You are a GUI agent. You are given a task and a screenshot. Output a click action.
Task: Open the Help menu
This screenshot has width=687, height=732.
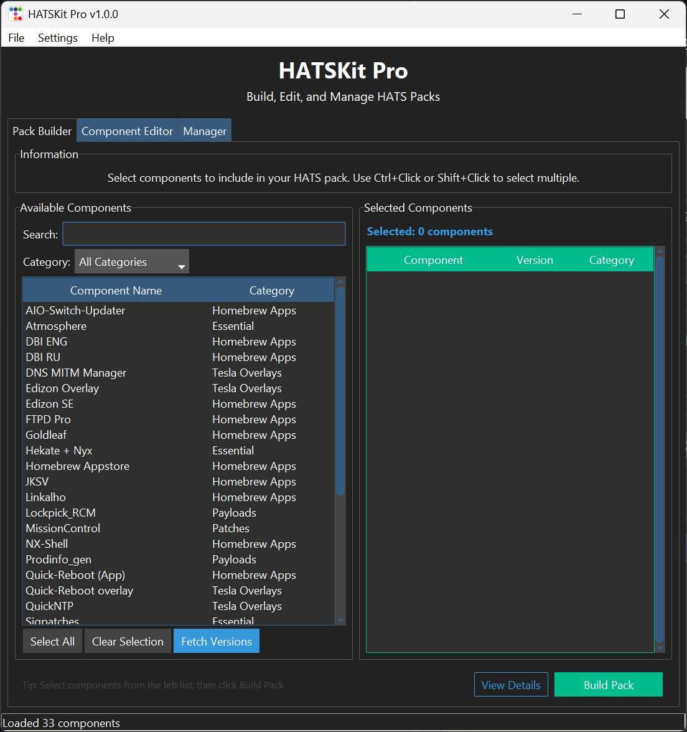click(103, 38)
